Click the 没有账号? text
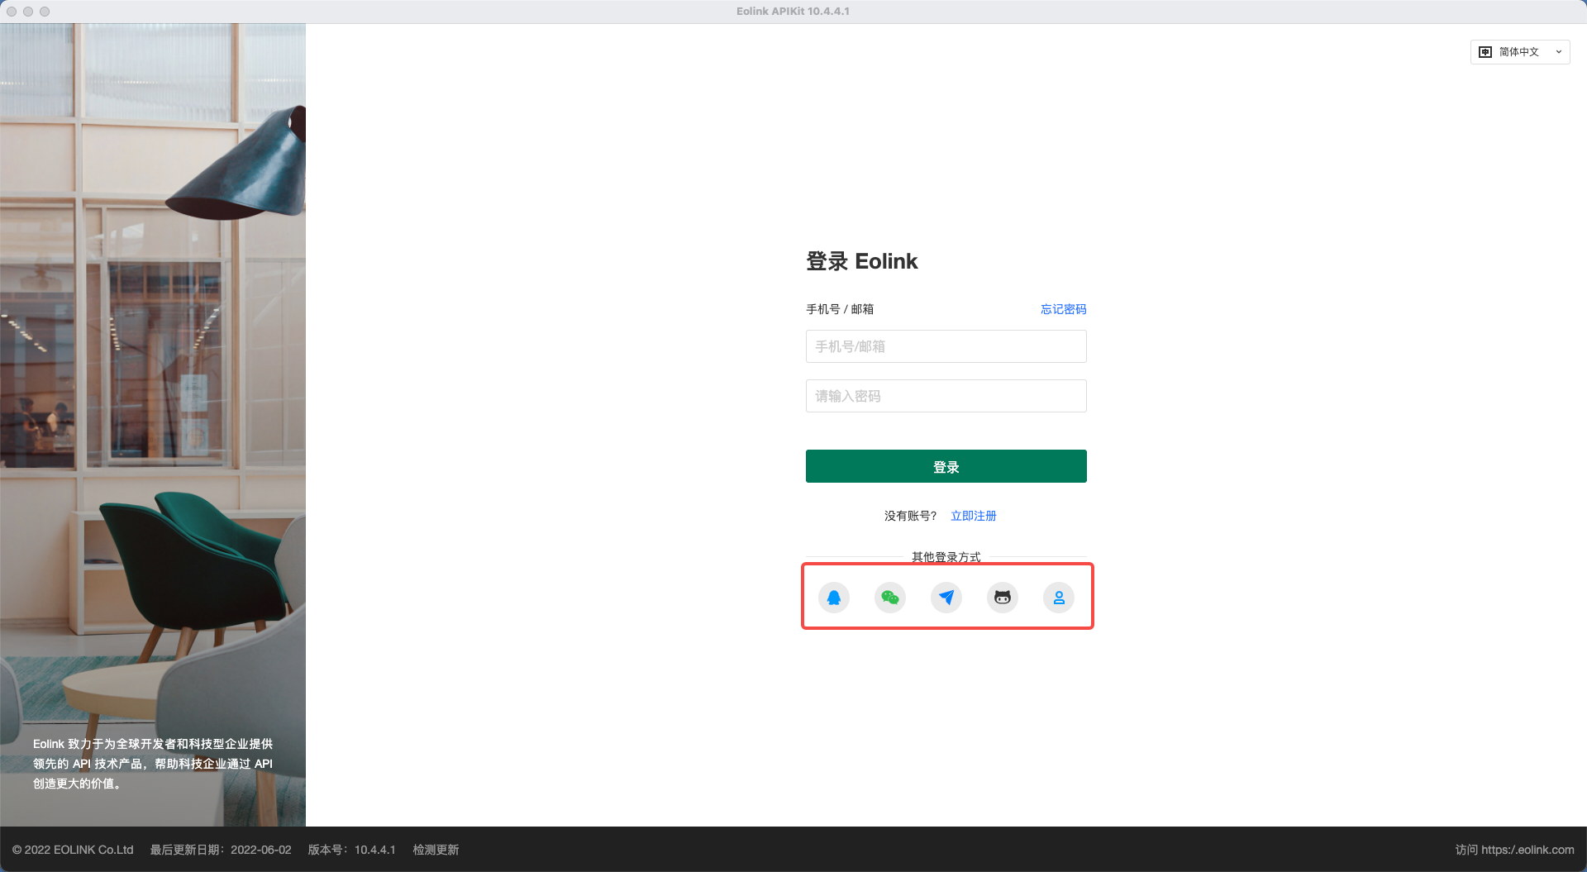Image resolution: width=1587 pixels, height=872 pixels. click(911, 516)
